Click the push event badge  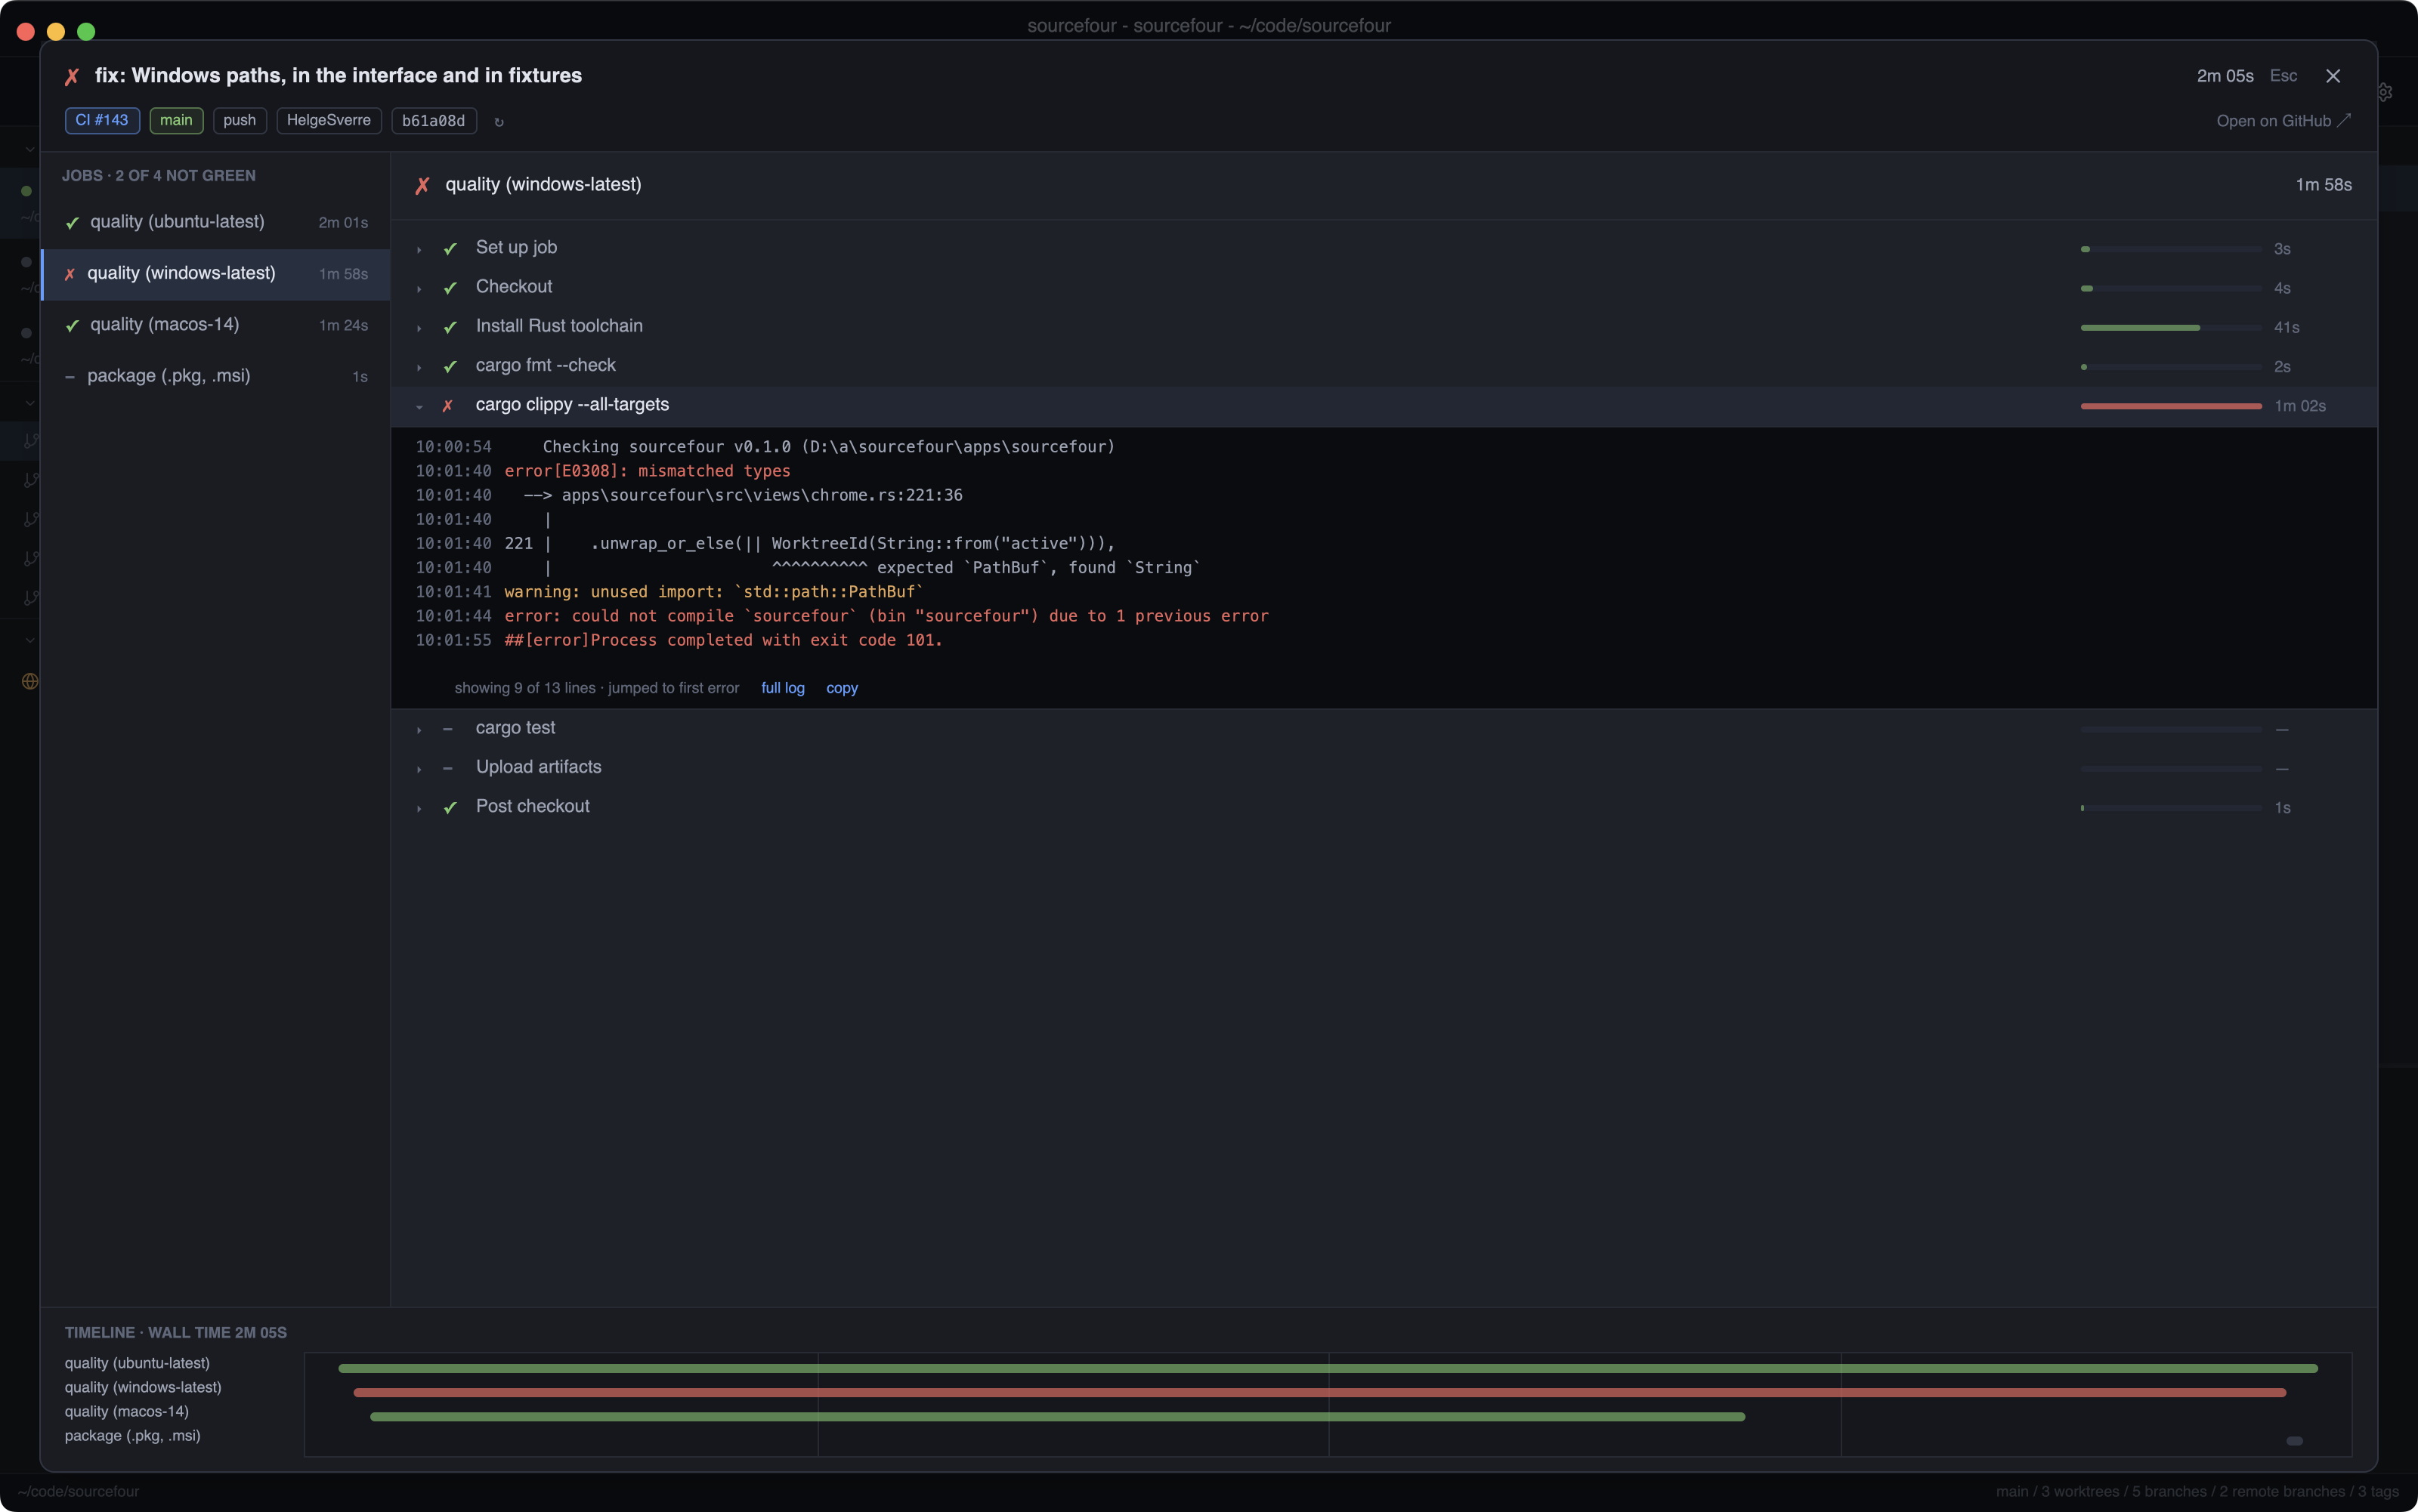(239, 120)
